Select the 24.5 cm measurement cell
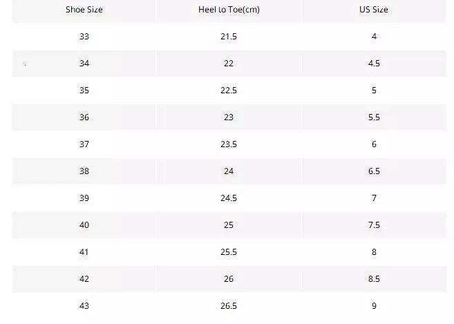Viewport: 454px width, 324px height. click(229, 198)
